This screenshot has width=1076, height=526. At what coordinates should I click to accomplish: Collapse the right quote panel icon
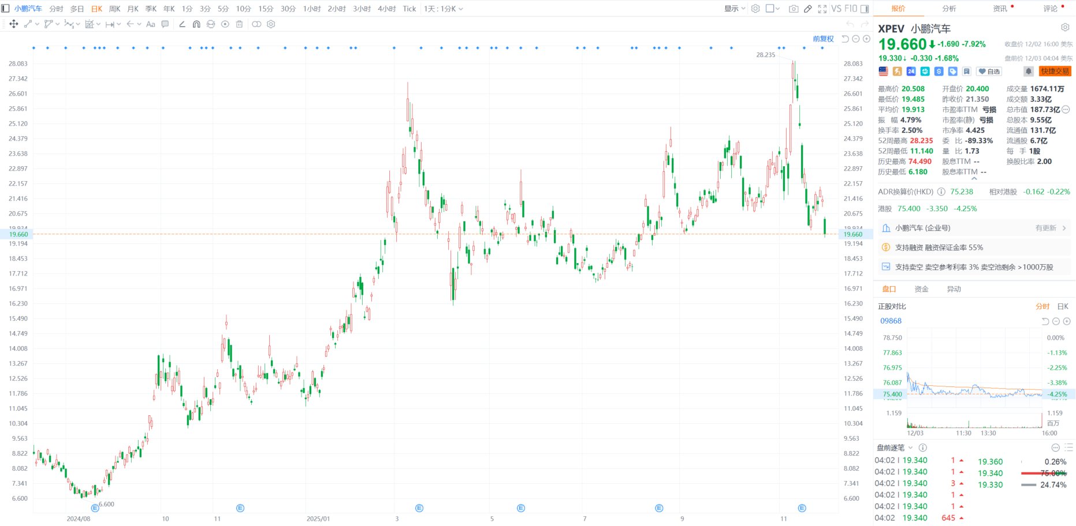(865, 9)
